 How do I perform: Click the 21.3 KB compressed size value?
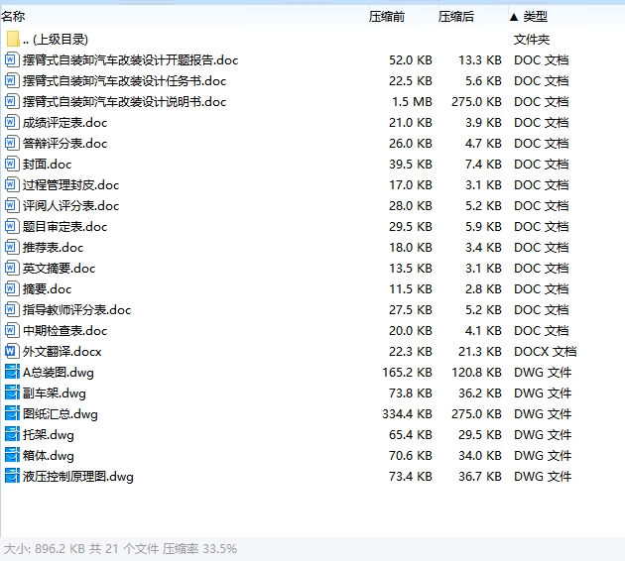480,352
